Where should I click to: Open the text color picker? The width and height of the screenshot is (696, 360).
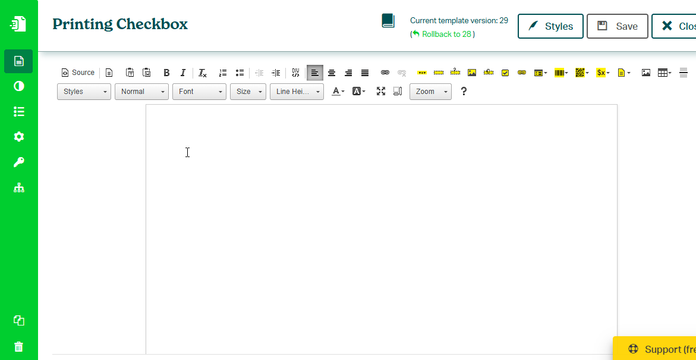(x=338, y=92)
